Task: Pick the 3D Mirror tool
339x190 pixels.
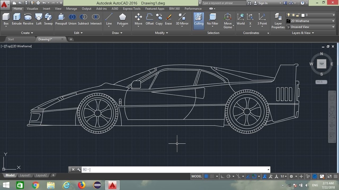Action: tap(182, 19)
